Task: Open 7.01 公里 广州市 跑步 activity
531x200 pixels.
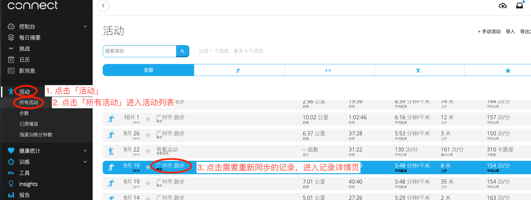Action: pyautogui.click(x=170, y=182)
